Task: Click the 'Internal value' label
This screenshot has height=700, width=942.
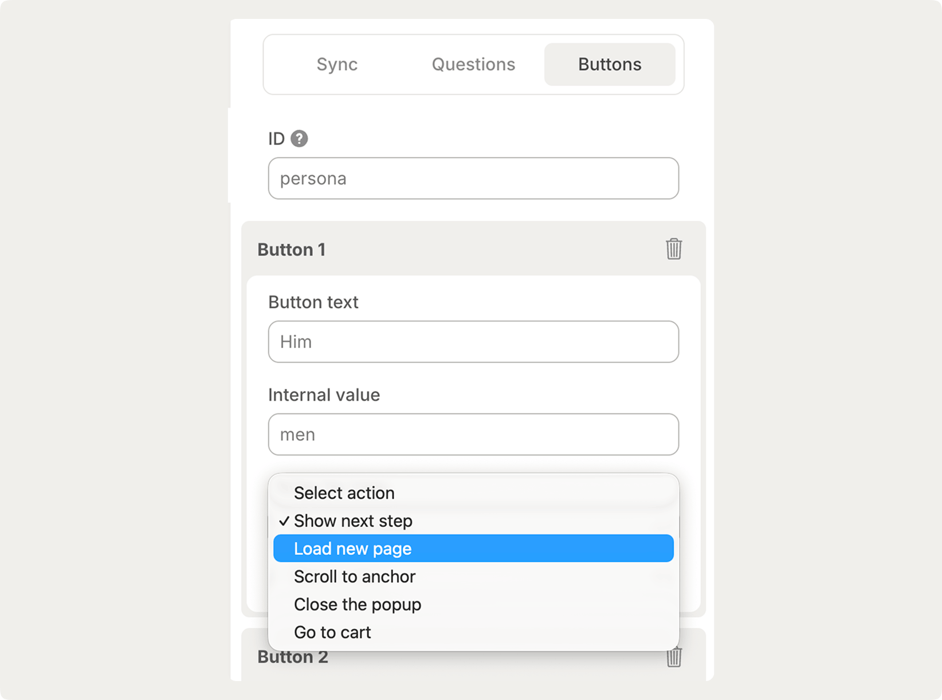Action: 324,395
